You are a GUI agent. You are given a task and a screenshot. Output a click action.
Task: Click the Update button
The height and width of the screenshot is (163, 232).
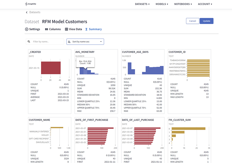tap(206, 21)
